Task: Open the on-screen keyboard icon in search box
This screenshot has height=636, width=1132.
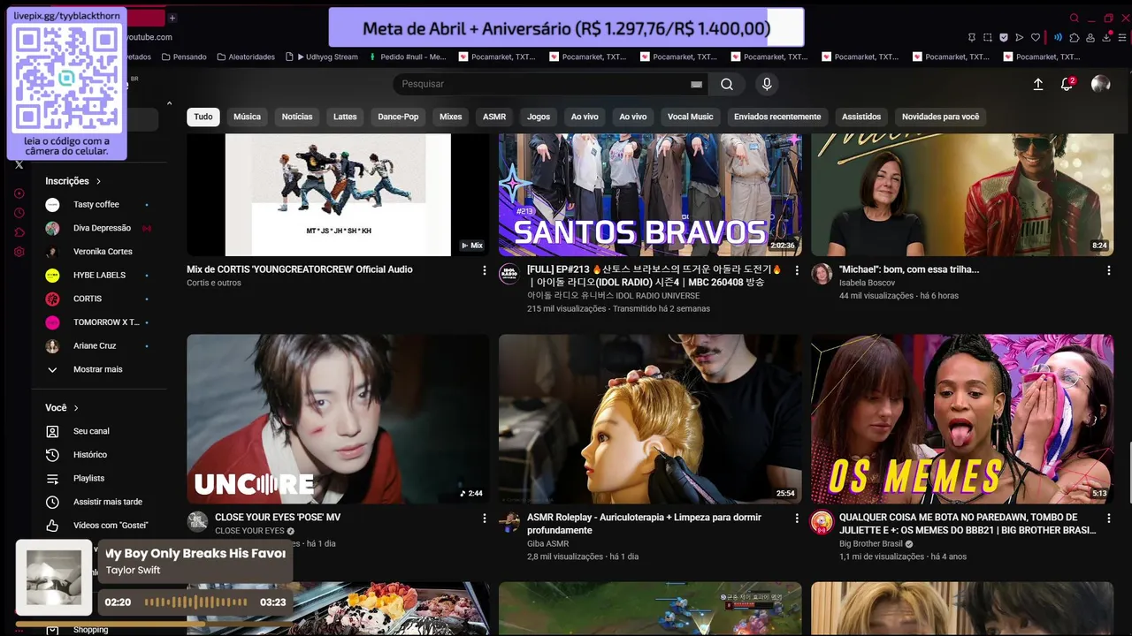Action: click(696, 84)
